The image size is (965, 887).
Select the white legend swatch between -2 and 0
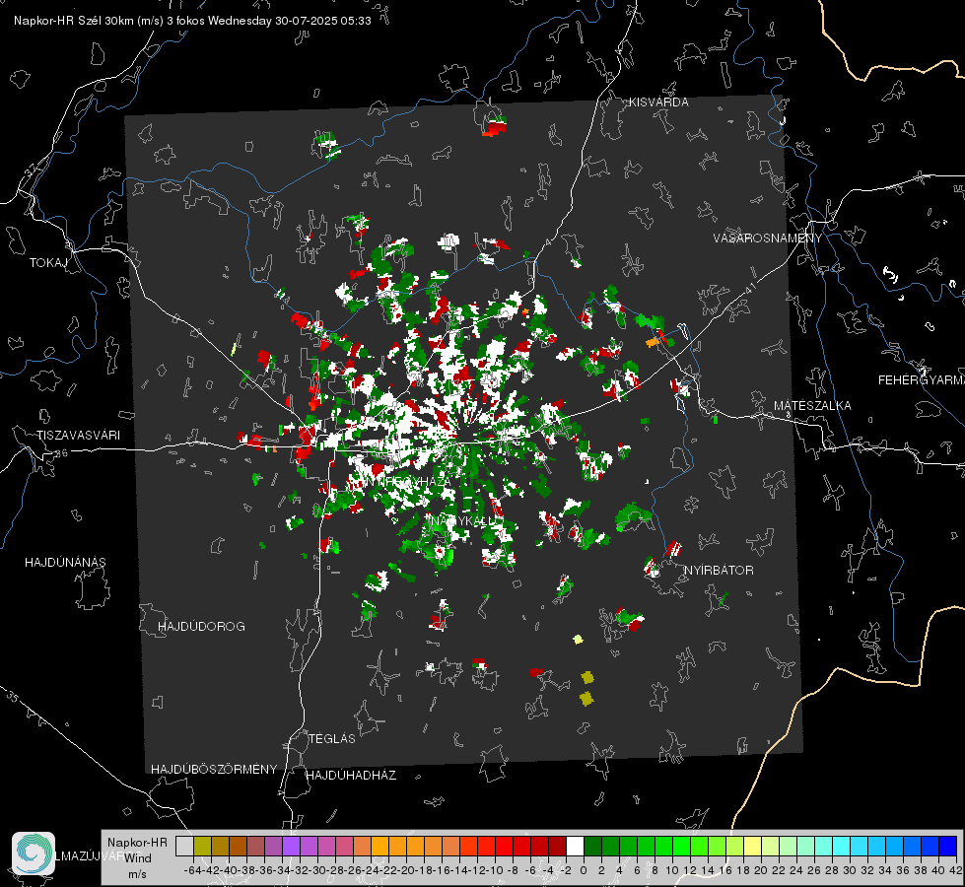(575, 846)
